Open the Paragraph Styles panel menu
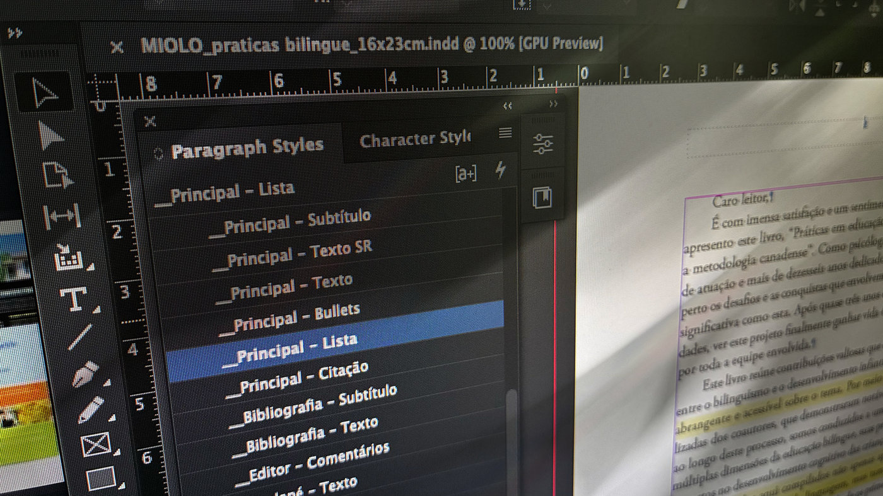 point(505,132)
